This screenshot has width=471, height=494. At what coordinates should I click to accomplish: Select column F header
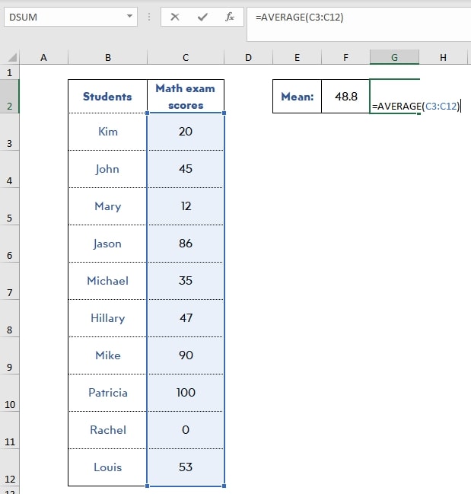click(345, 57)
